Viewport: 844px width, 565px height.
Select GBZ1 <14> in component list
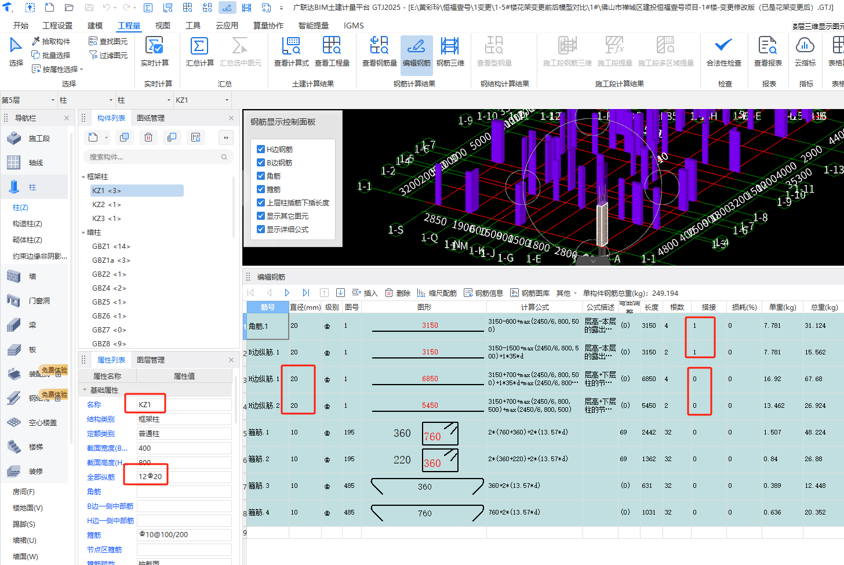point(111,247)
